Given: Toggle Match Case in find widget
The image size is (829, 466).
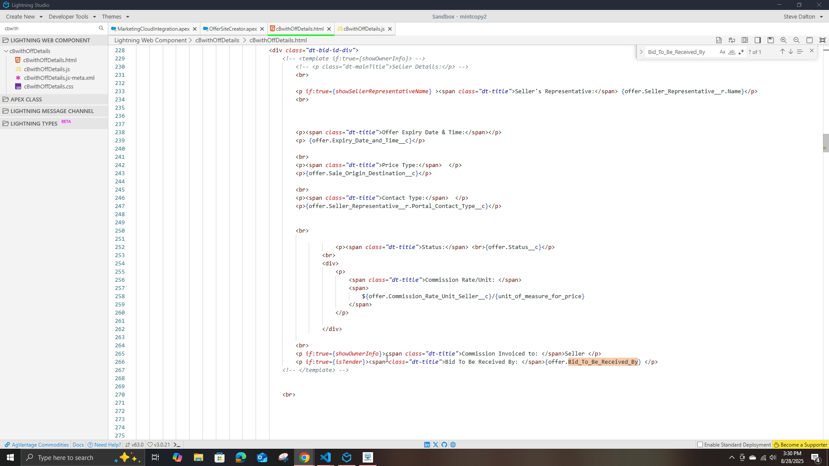Looking at the screenshot, I should [x=722, y=52].
